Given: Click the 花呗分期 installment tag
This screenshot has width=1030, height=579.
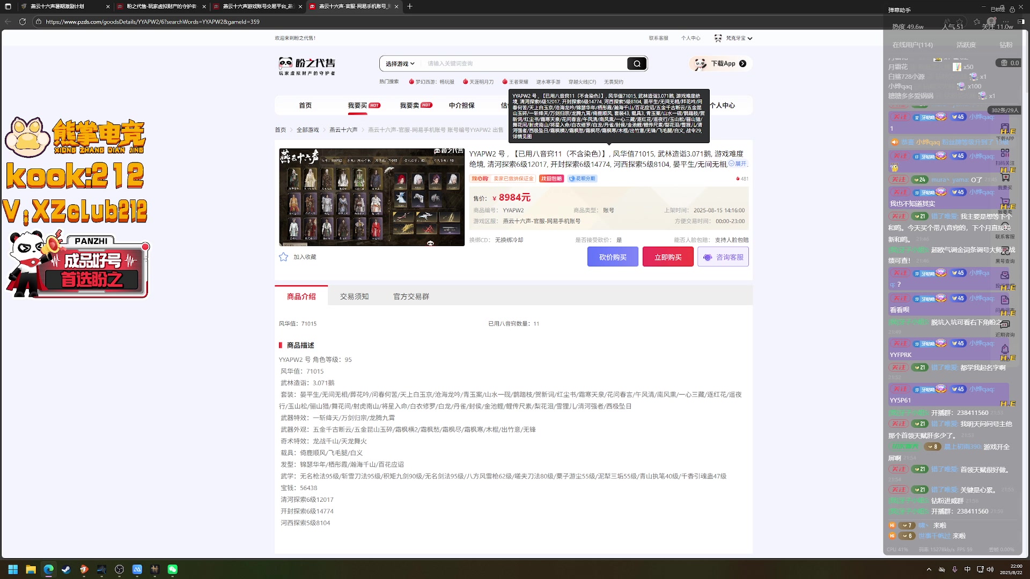Looking at the screenshot, I should click(582, 179).
